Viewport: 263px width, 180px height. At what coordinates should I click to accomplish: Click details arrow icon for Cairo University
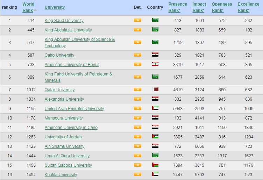(137, 55)
